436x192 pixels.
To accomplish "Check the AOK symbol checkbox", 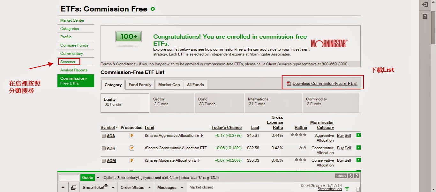I will [x=104, y=148].
